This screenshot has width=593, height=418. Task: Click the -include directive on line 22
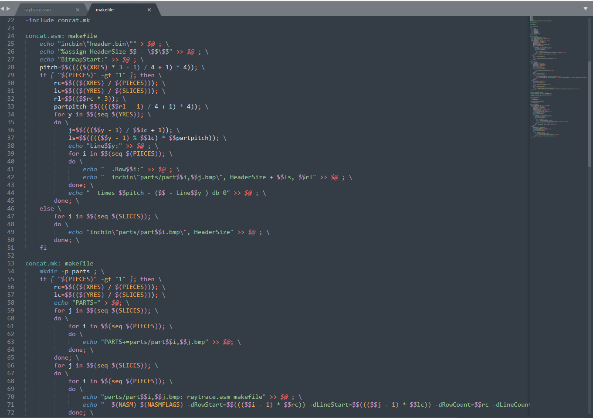tap(40, 20)
